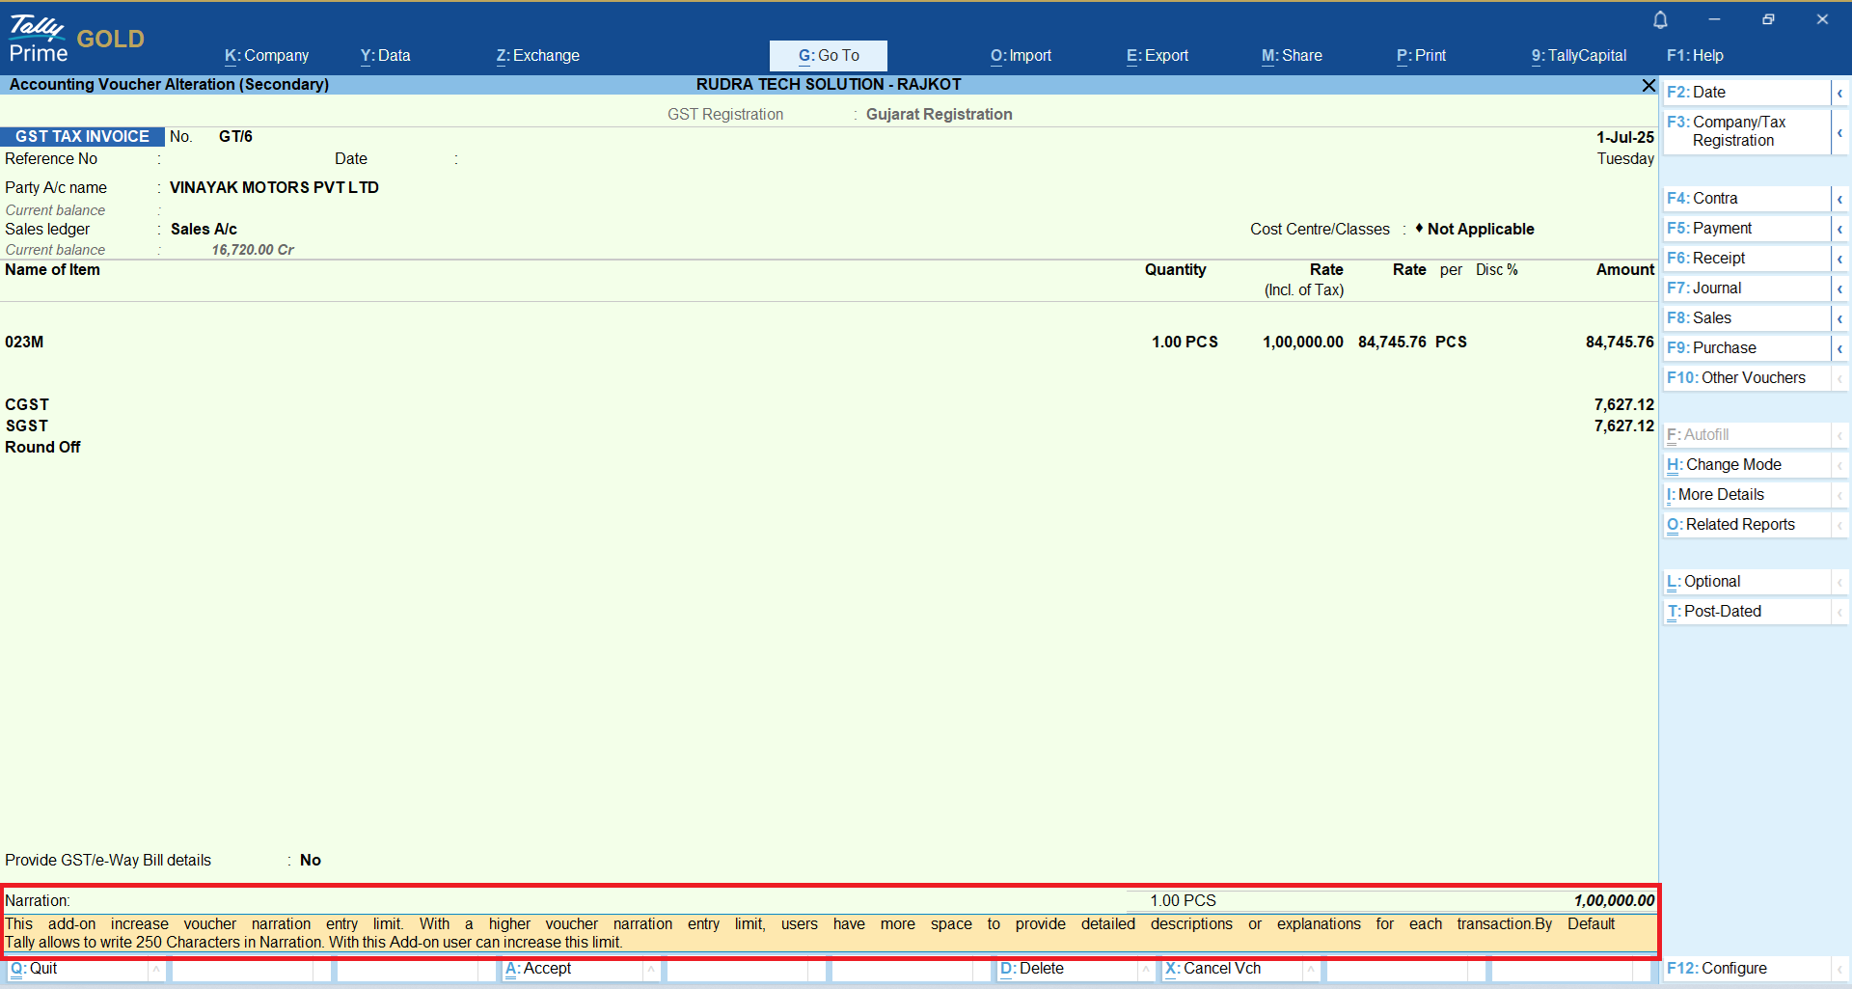Expand the chevron beside F5: Payment
This screenshot has width=1852, height=989.
pos(1839,229)
